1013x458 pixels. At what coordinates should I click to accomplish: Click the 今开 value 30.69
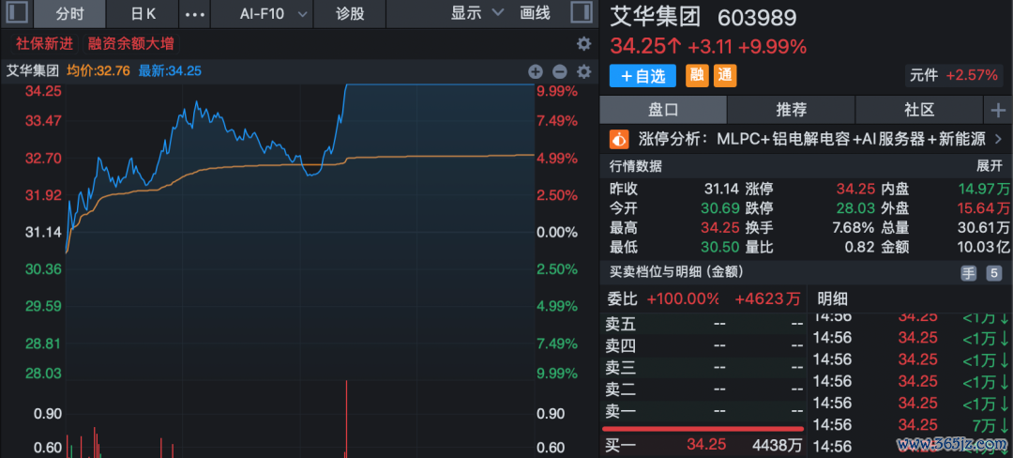719,208
